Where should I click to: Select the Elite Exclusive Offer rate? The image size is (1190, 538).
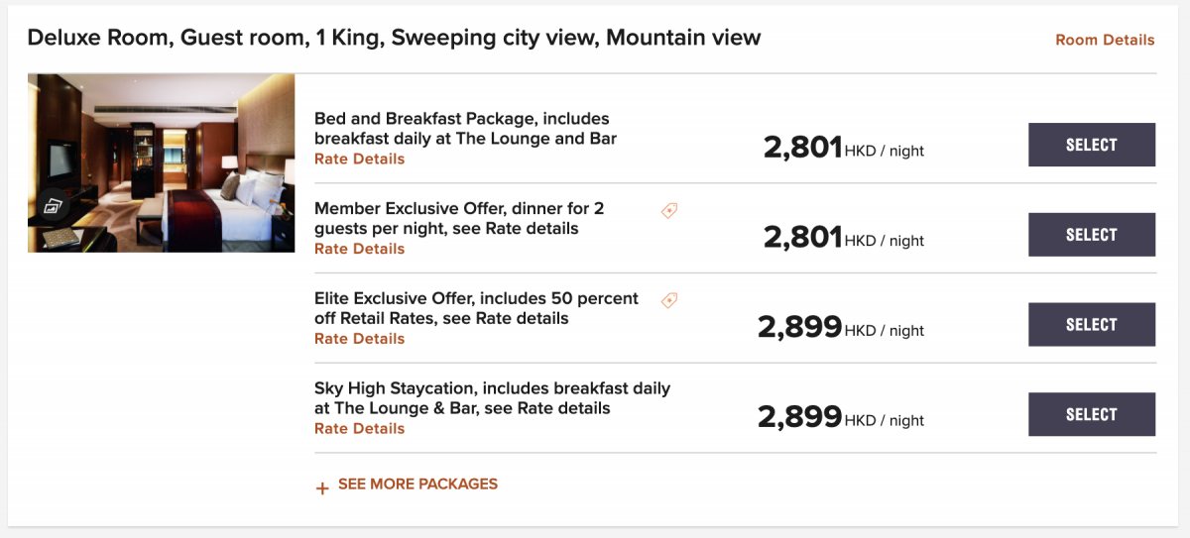pos(1092,325)
